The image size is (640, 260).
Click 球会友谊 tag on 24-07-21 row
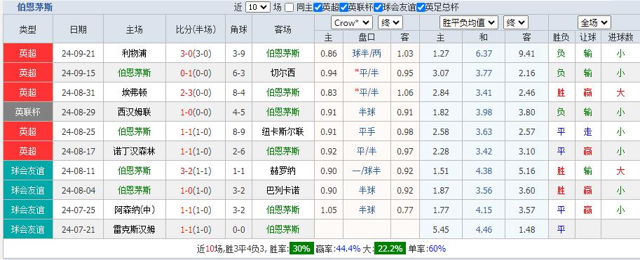click(28, 229)
